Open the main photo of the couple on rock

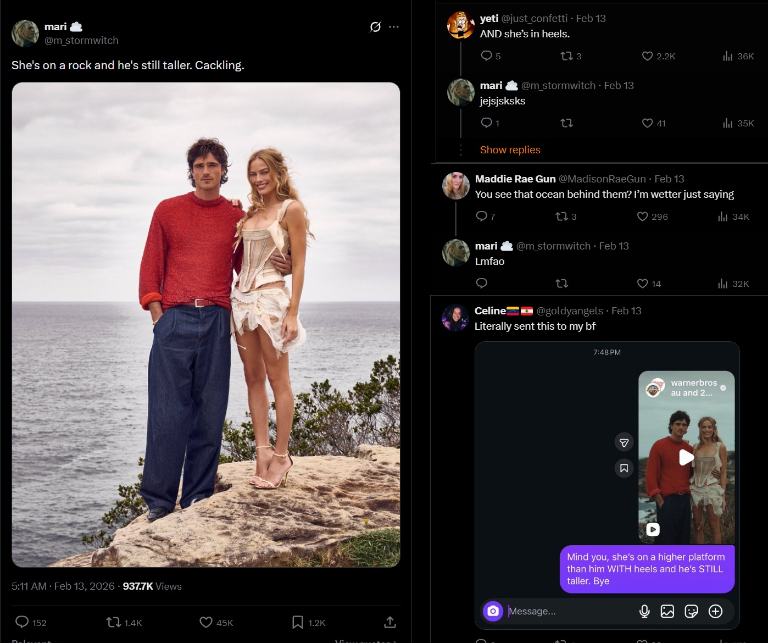[206, 325]
